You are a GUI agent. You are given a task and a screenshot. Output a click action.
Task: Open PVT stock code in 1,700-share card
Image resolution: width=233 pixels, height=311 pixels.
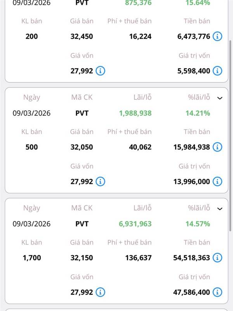(x=82, y=224)
